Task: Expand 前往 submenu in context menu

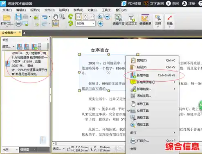Action: pos(174,132)
